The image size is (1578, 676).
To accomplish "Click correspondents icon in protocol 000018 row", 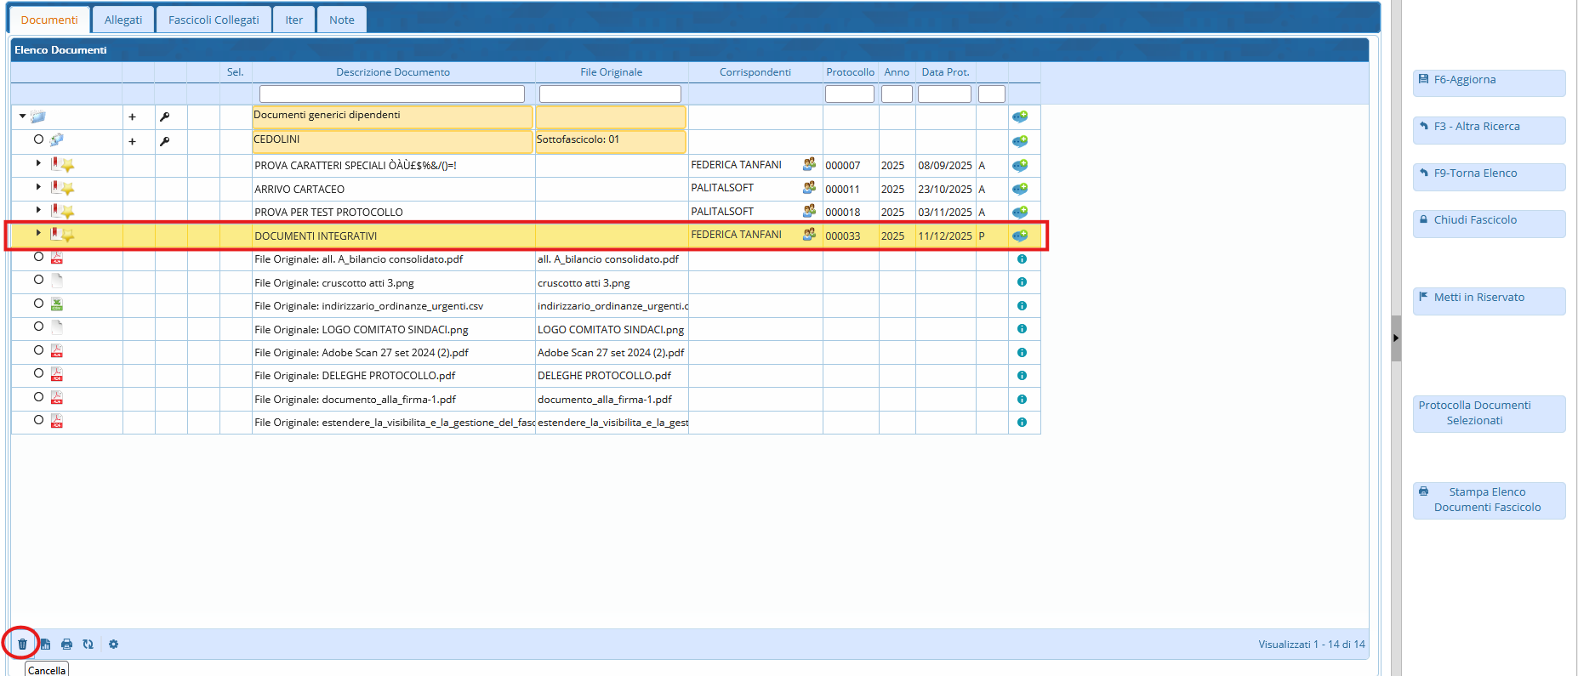I will point(809,211).
